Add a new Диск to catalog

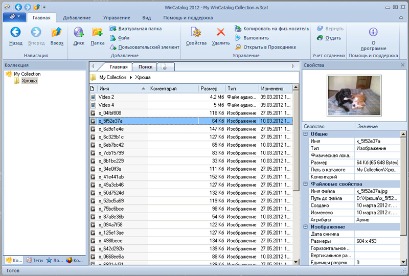[x=79, y=33]
